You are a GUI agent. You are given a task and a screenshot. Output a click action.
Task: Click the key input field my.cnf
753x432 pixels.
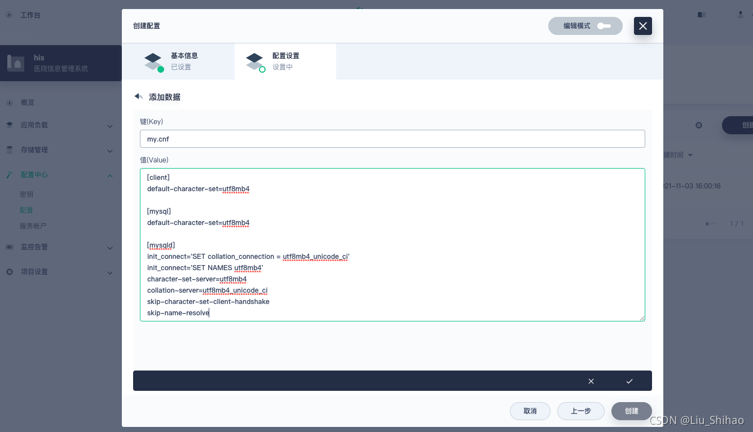pos(392,139)
